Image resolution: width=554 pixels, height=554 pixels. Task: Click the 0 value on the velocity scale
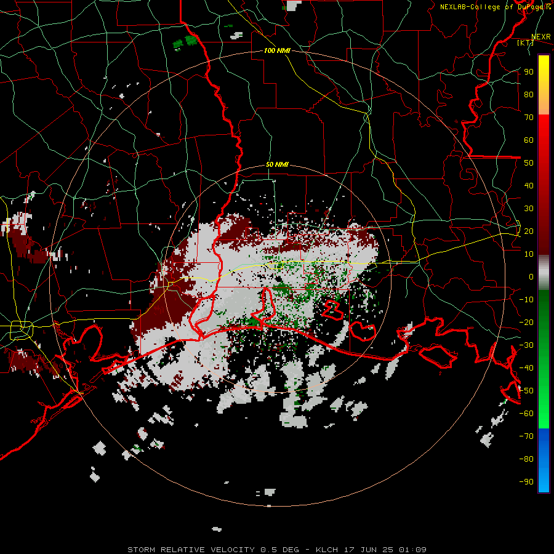tap(531, 277)
